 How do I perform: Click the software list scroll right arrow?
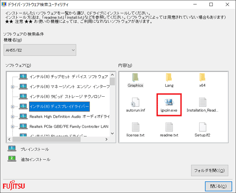[106, 139]
